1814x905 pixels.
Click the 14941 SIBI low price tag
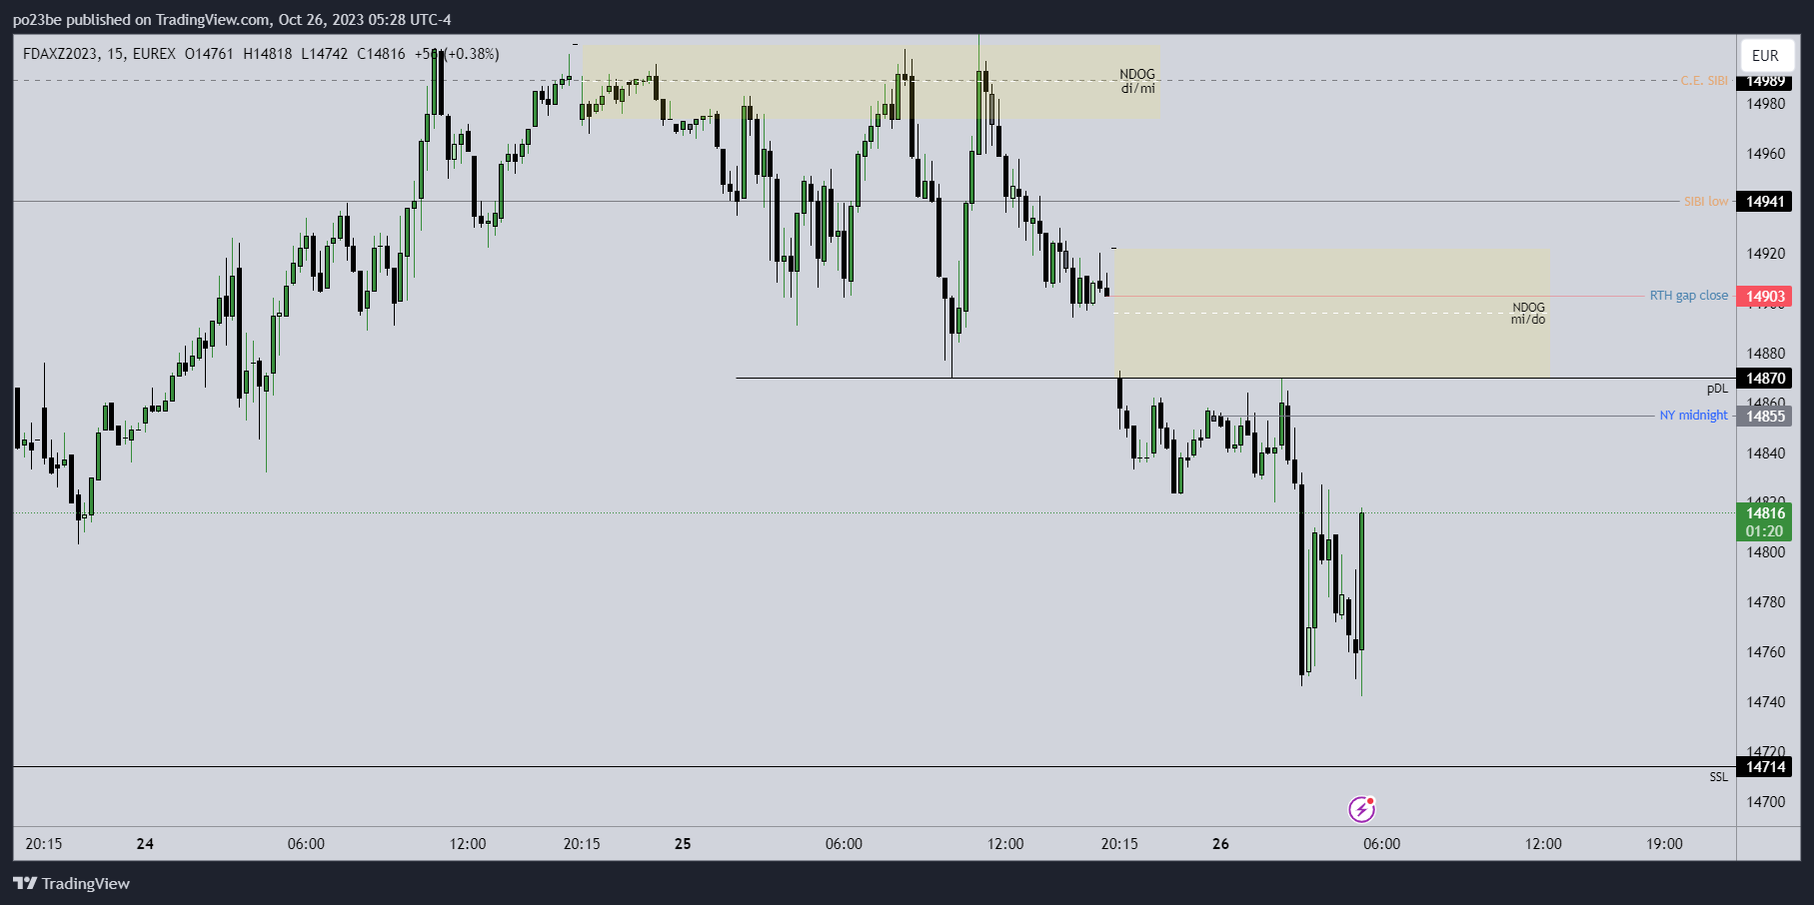[x=1764, y=202]
